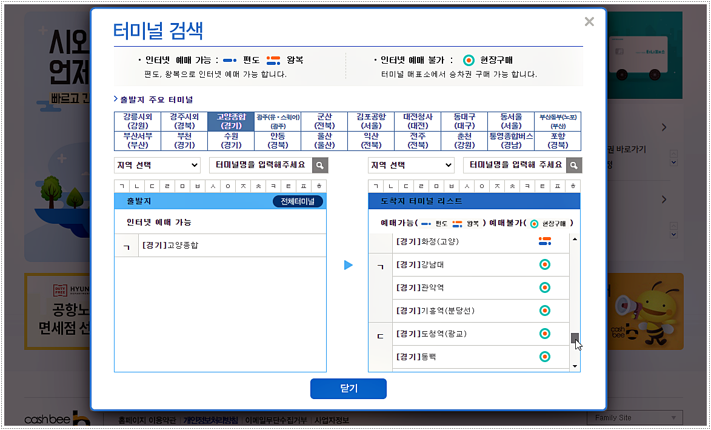Select 포항(경북) terminal
The width and height of the screenshot is (711, 430).
click(x=558, y=141)
